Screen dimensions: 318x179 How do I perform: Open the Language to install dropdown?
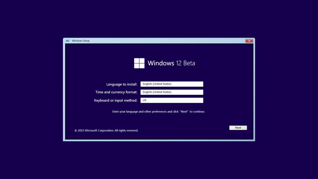click(172, 84)
